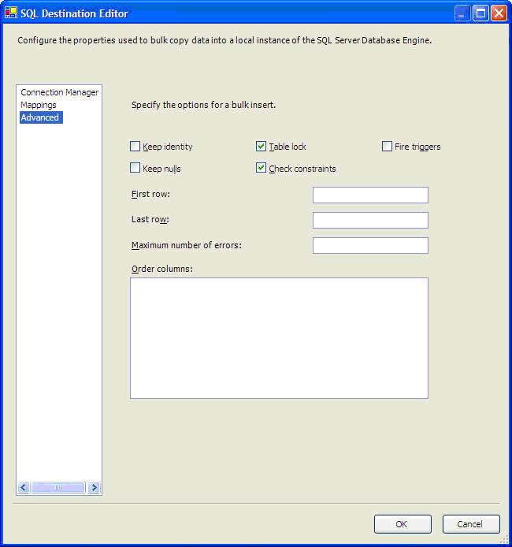Minimize the SQL Destination Editor window
The width and height of the screenshot is (512, 547).
[x=462, y=13]
